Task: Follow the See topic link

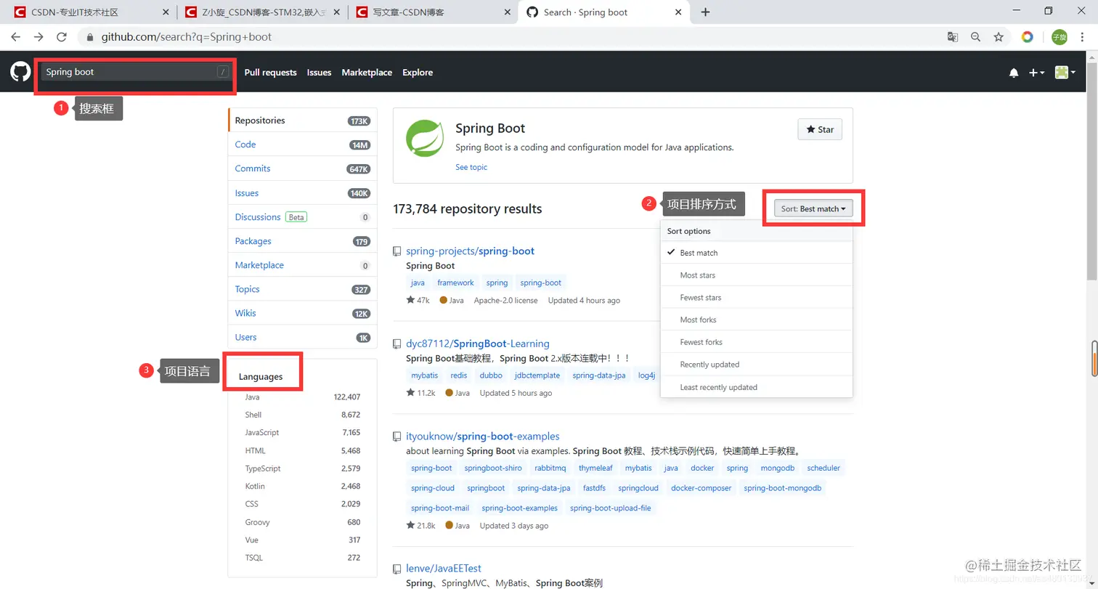Action: click(x=471, y=167)
